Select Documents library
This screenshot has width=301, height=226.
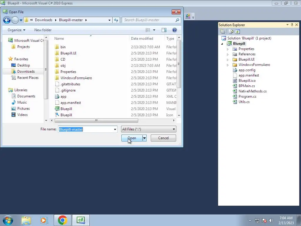(x=24, y=96)
